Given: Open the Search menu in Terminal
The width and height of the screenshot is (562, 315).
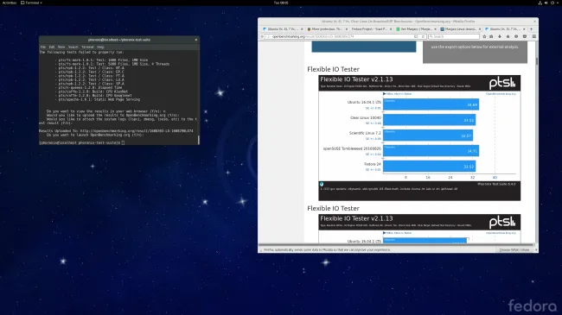Looking at the screenshot, I should [x=73, y=47].
